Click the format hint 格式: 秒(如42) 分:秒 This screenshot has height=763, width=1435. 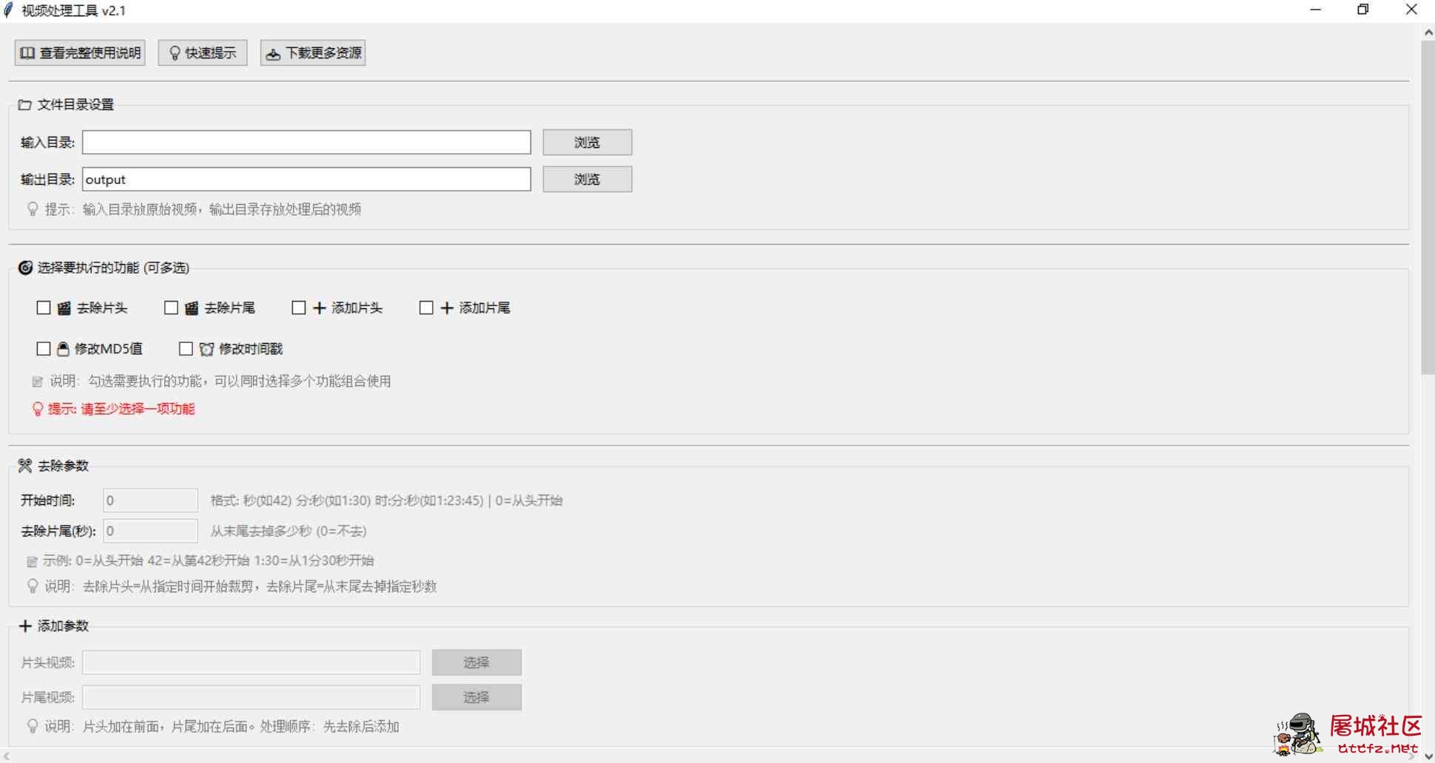pyautogui.click(x=386, y=501)
